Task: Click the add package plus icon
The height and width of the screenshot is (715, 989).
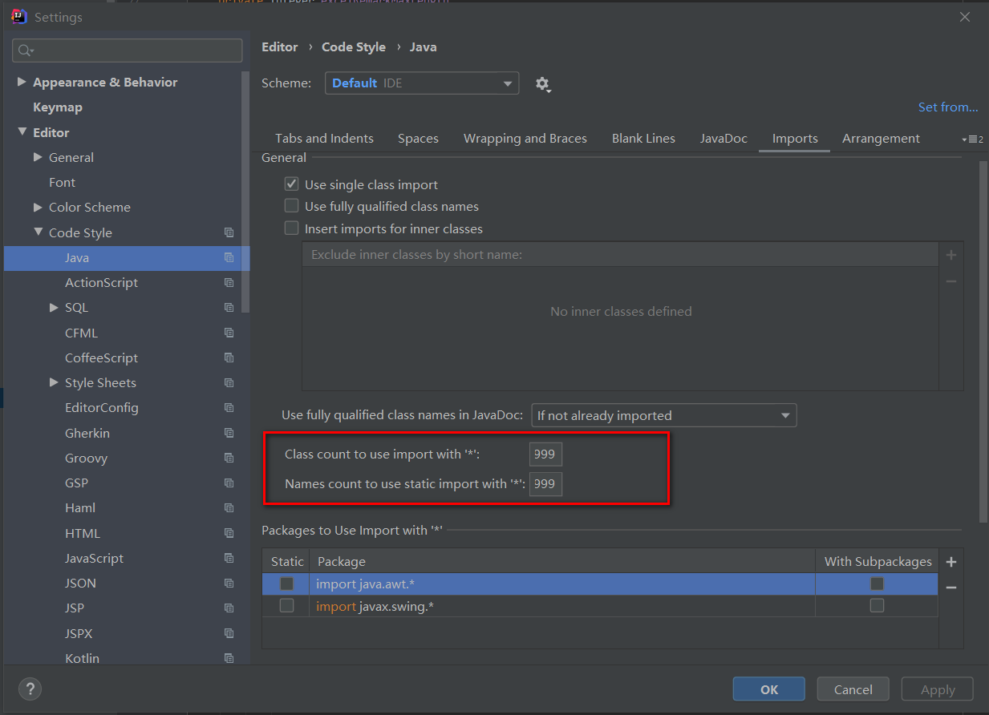Action: point(951,562)
